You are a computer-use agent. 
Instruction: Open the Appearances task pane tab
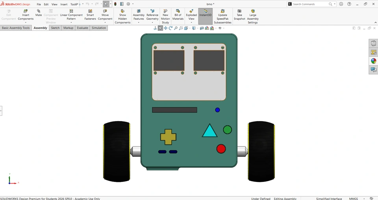coord(373,61)
